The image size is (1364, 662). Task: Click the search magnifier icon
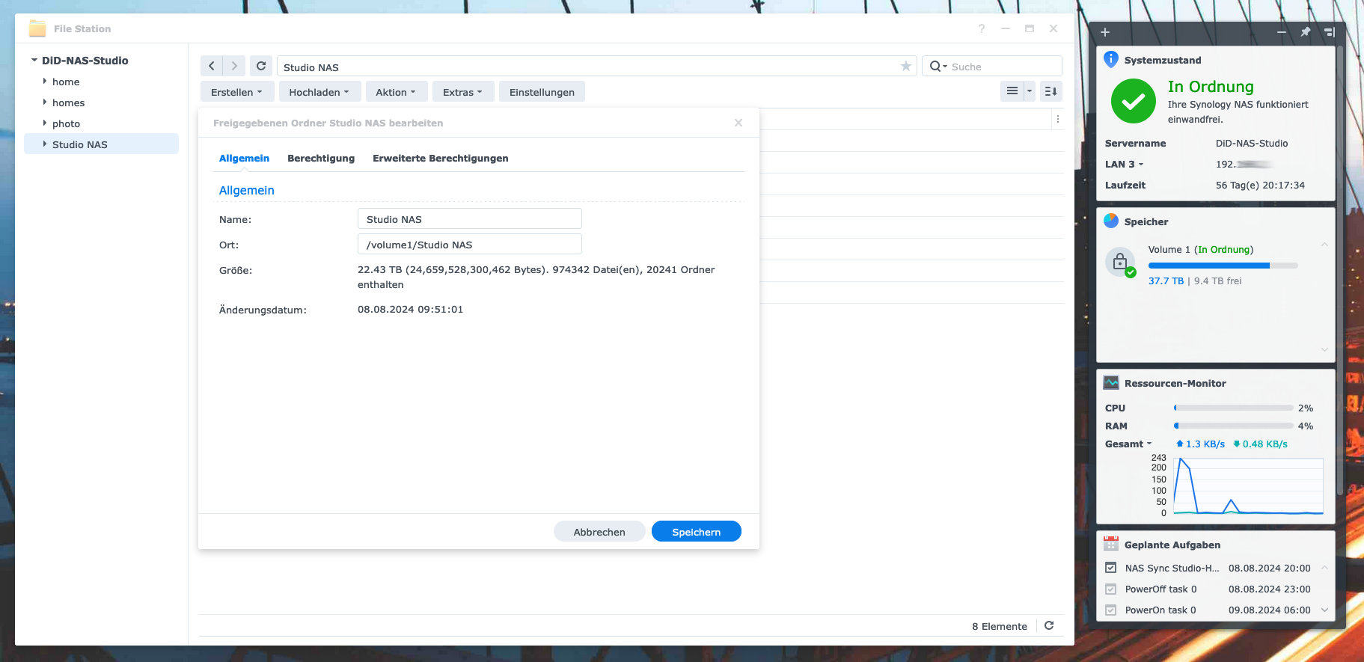(x=935, y=67)
